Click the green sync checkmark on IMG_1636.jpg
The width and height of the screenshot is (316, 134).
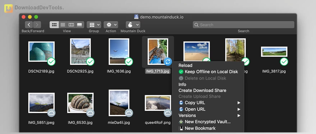click(129, 61)
